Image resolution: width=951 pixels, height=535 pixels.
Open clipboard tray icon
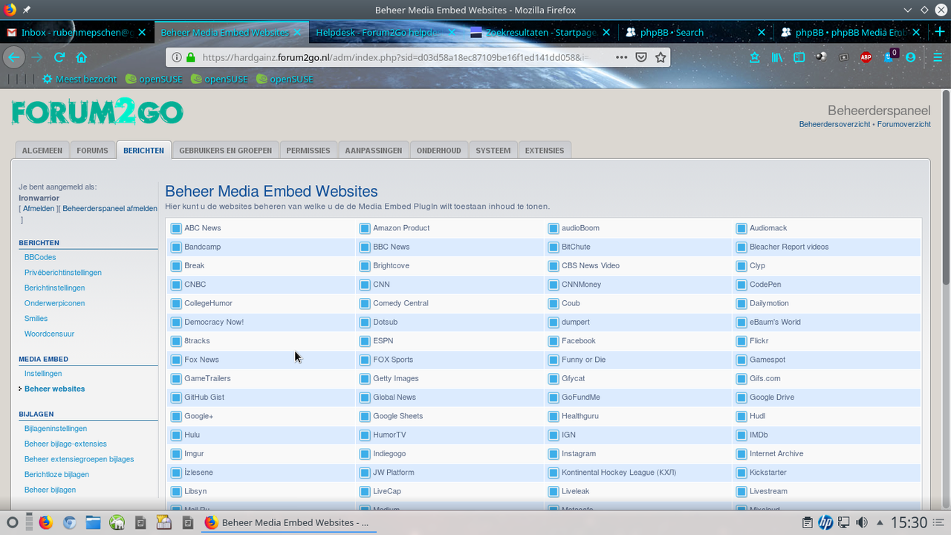tap(808, 522)
